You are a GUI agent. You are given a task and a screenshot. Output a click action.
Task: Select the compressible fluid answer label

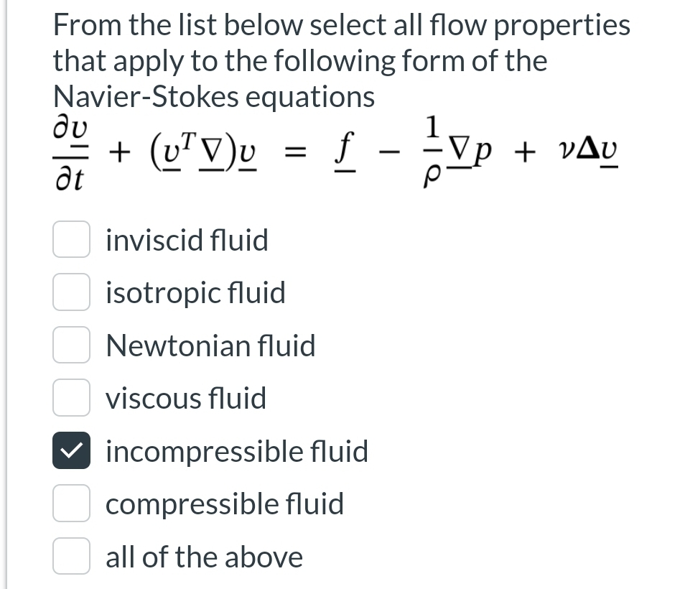pyautogui.click(x=224, y=504)
